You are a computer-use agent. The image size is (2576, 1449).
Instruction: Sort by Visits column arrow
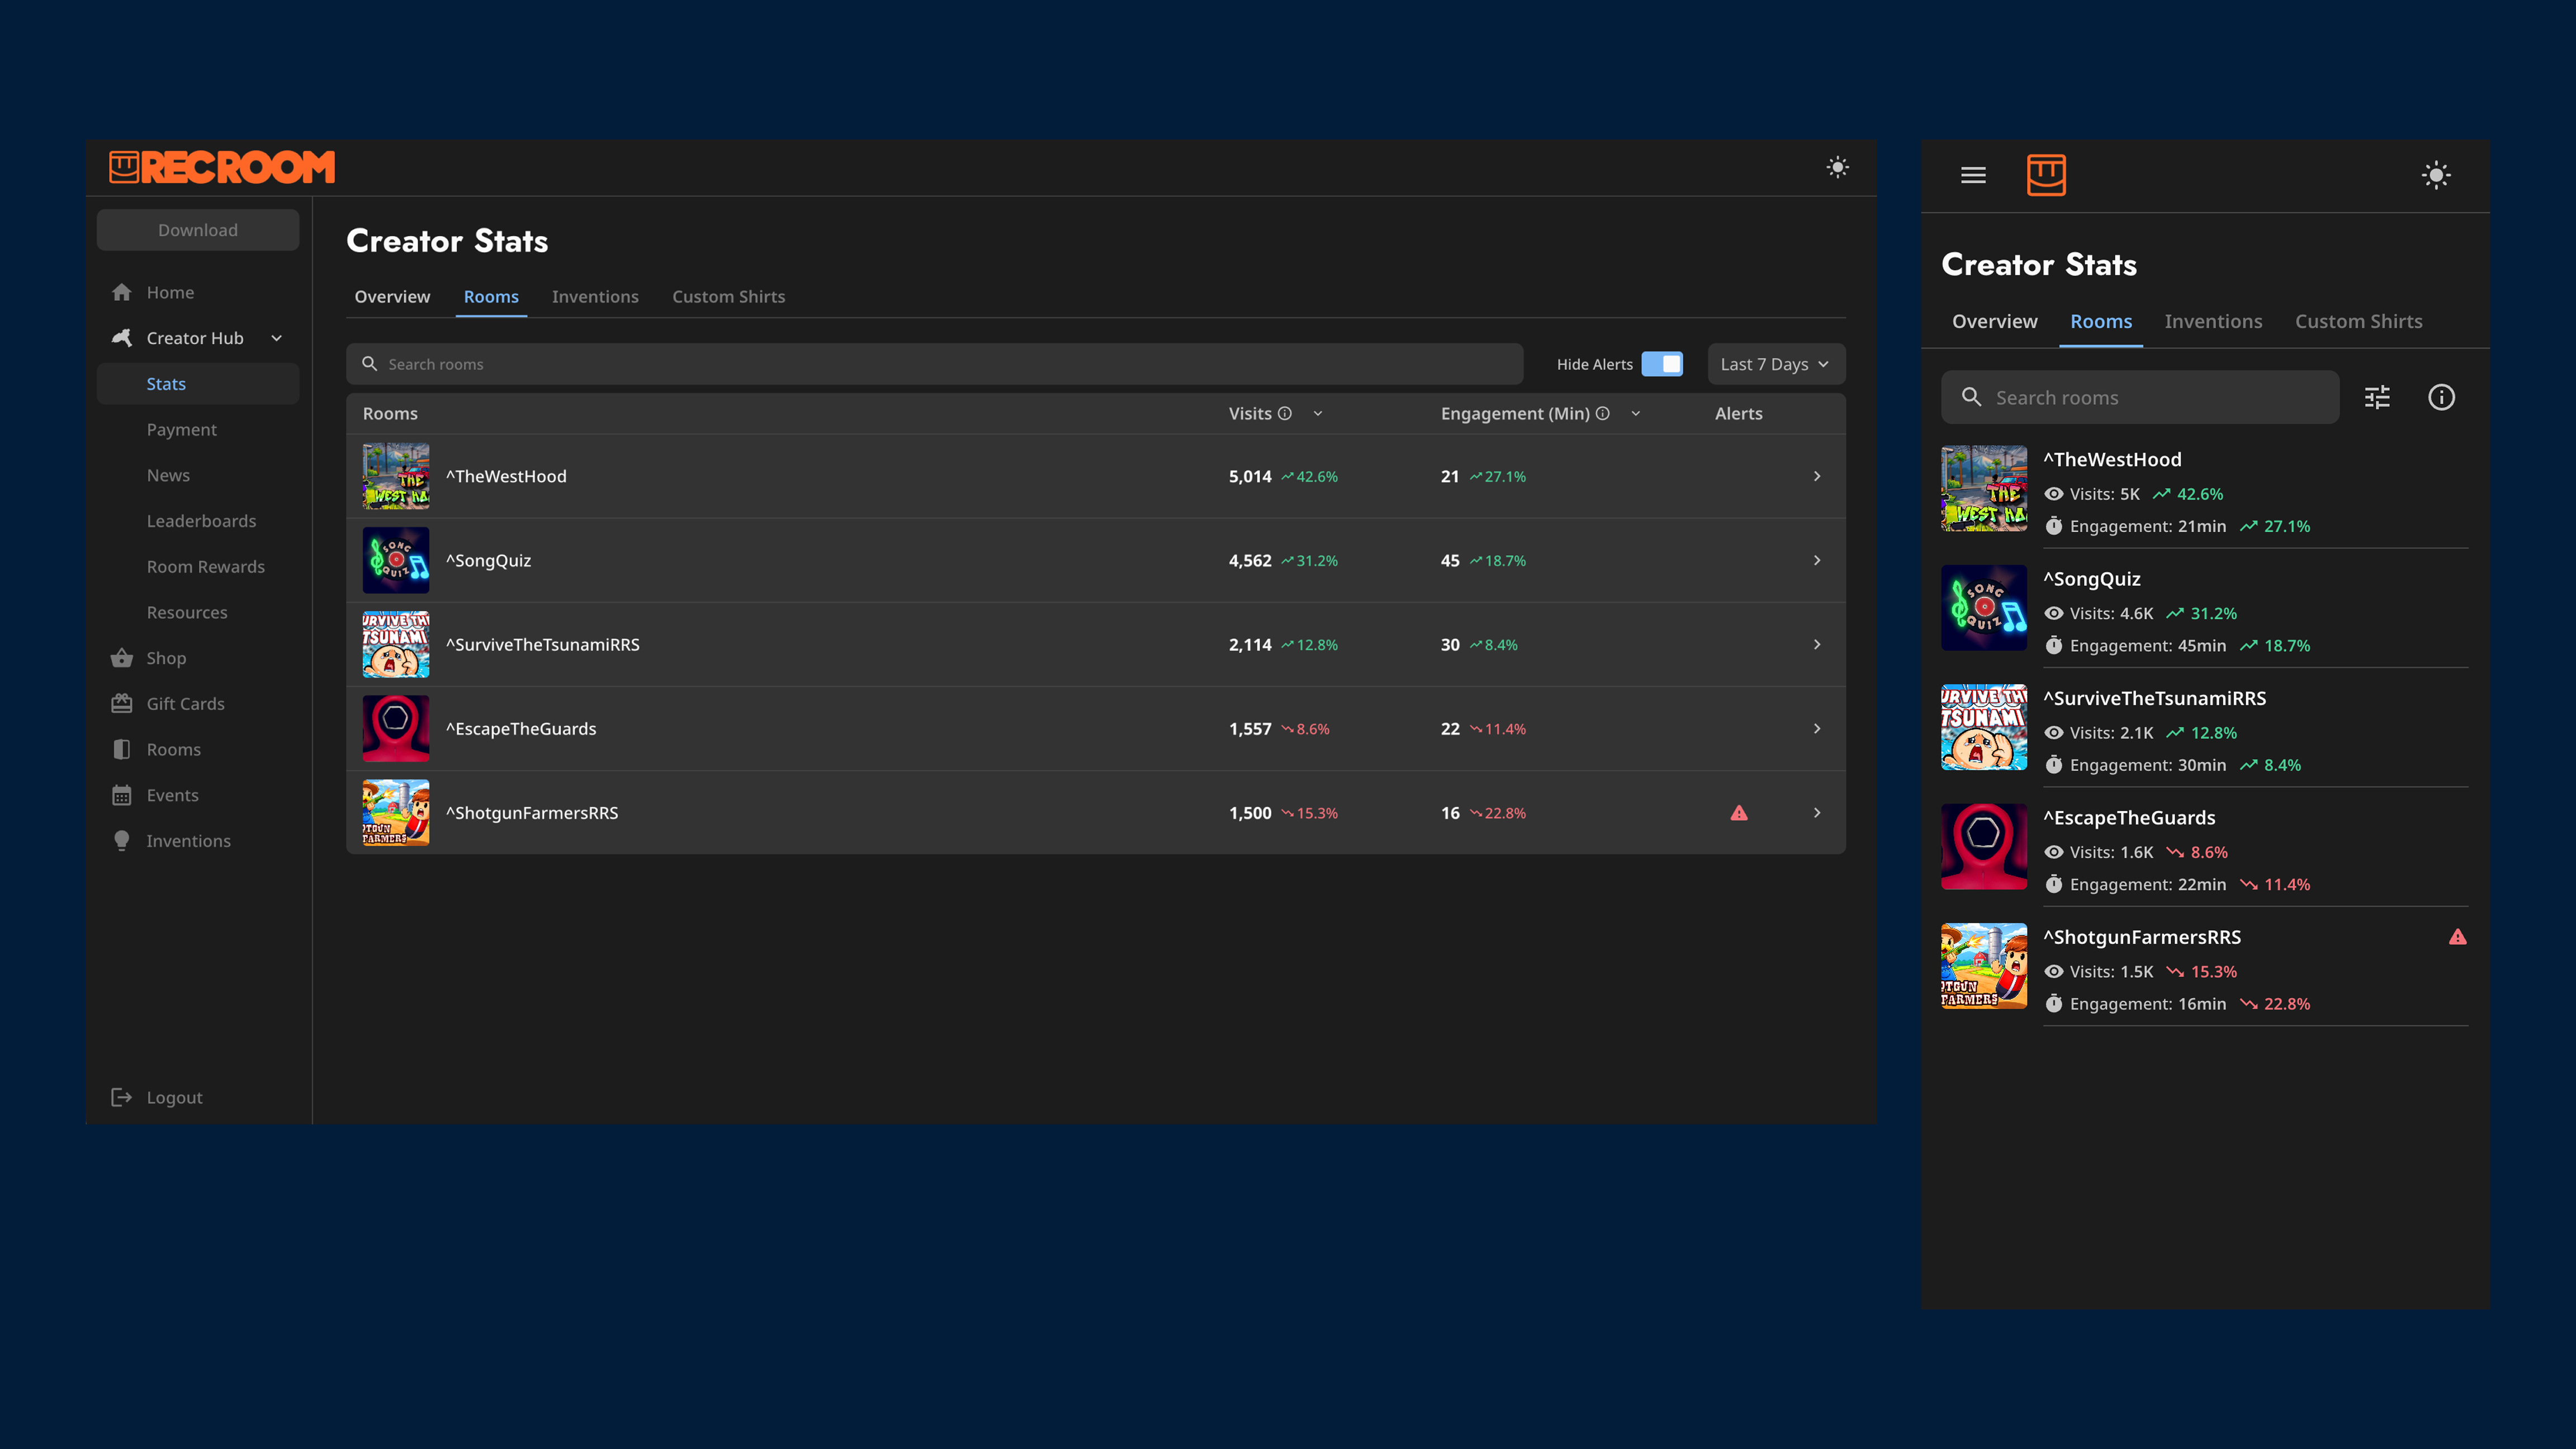[x=1318, y=413]
